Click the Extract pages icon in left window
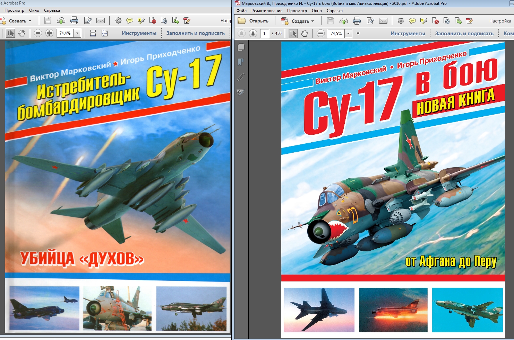The height and width of the screenshot is (340, 514). pos(175,20)
